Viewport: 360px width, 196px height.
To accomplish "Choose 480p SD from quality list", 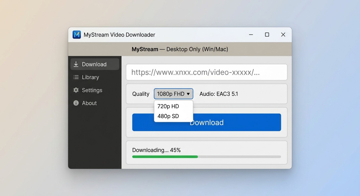I will tap(173, 116).
